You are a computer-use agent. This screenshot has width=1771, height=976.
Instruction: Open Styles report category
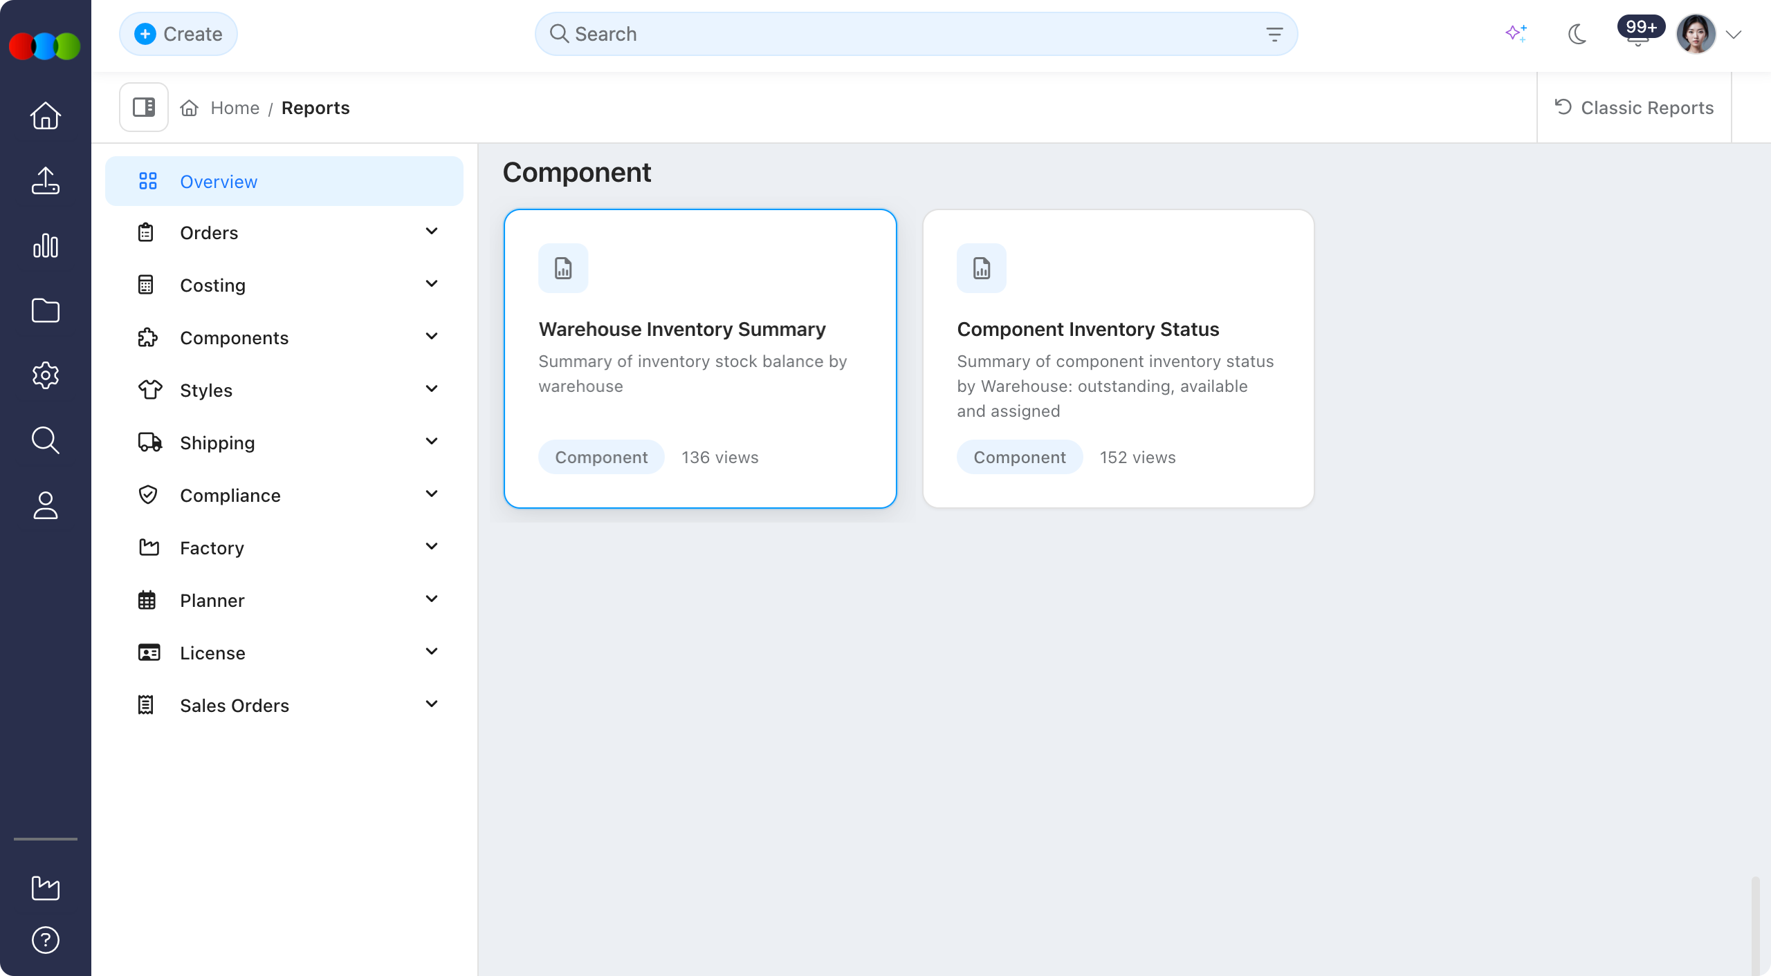[206, 391]
